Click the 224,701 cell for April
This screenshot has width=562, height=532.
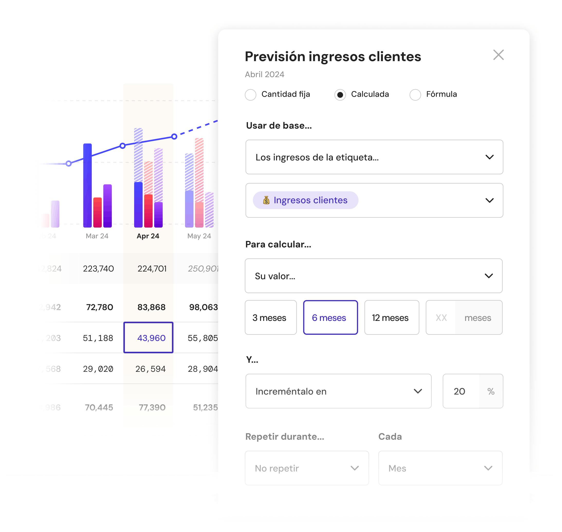coord(152,268)
